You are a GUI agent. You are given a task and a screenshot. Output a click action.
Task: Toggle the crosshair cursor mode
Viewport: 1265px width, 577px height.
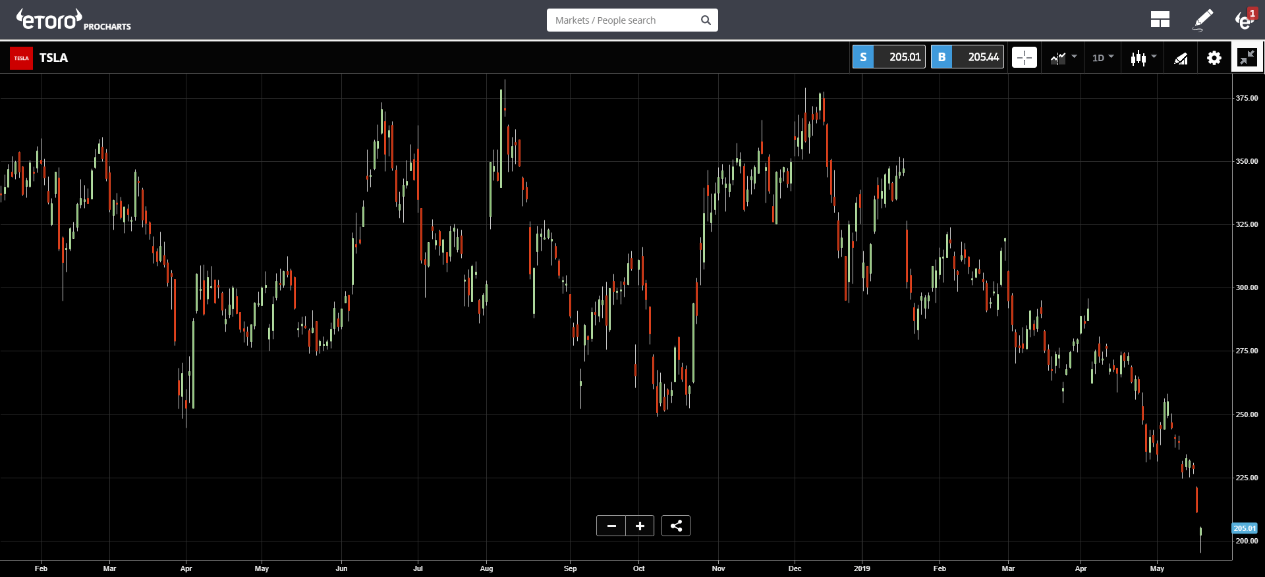pyautogui.click(x=1024, y=58)
